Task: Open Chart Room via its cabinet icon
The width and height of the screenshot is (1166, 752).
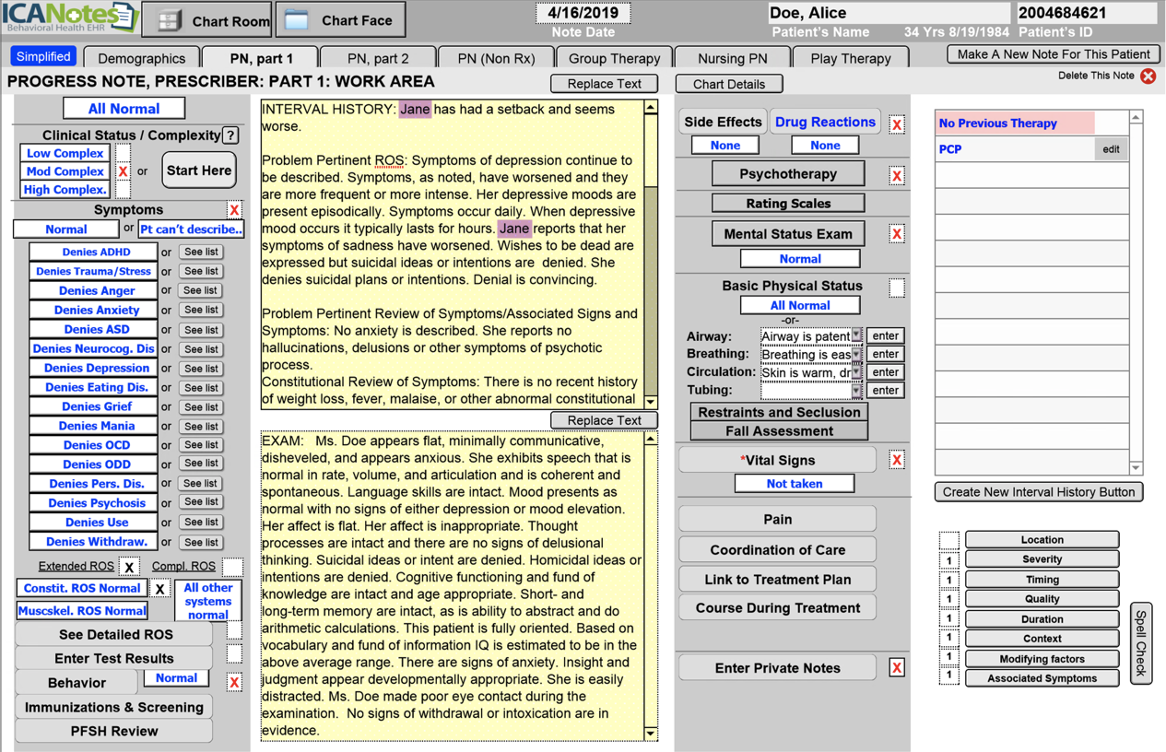Action: pos(170,20)
